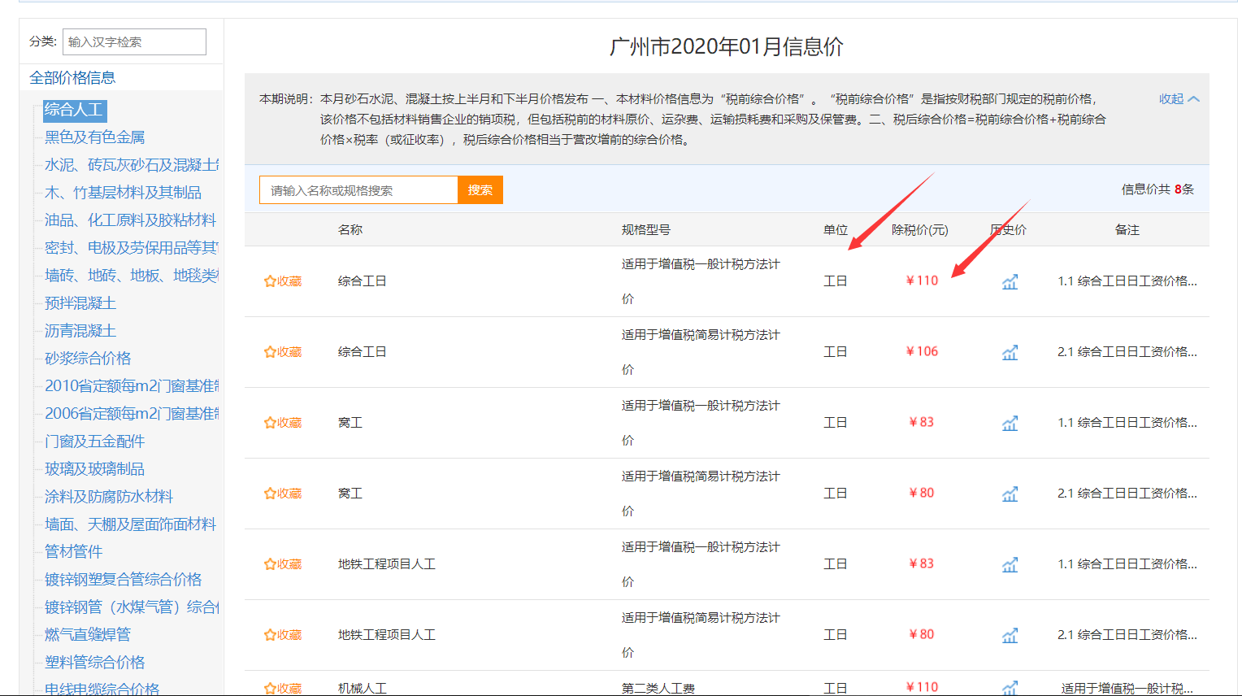Favorite (收藏) the ¥83 窝工 row
This screenshot has width=1242, height=696.
tap(283, 423)
